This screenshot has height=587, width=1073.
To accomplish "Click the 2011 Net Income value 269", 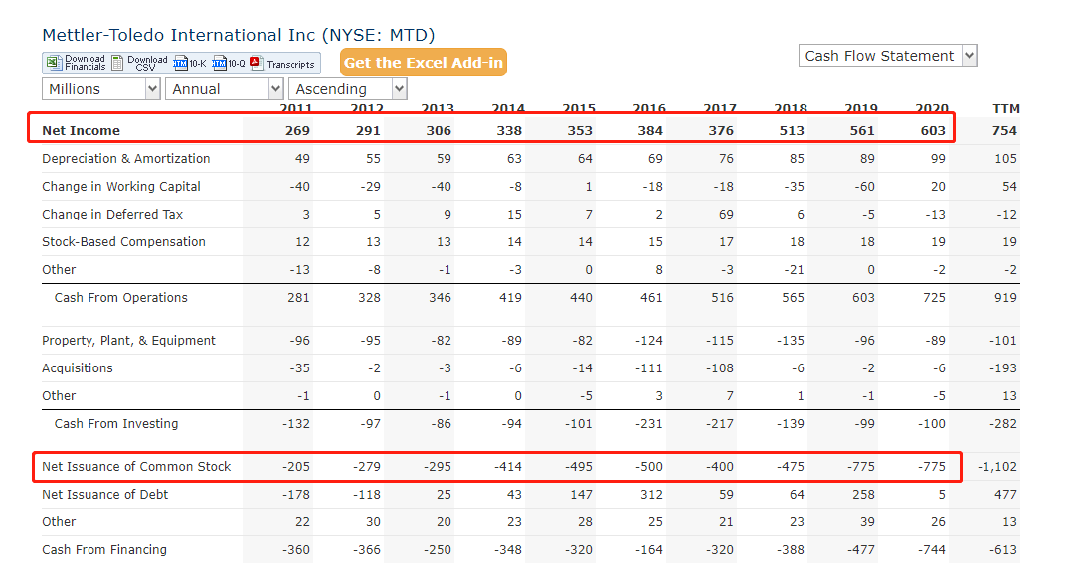I will 297,130.
